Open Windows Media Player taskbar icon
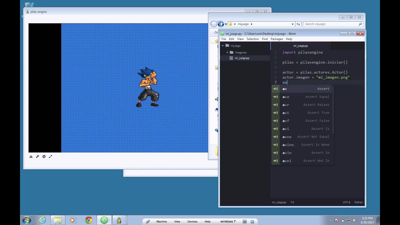400x225 pixels. click(72, 220)
